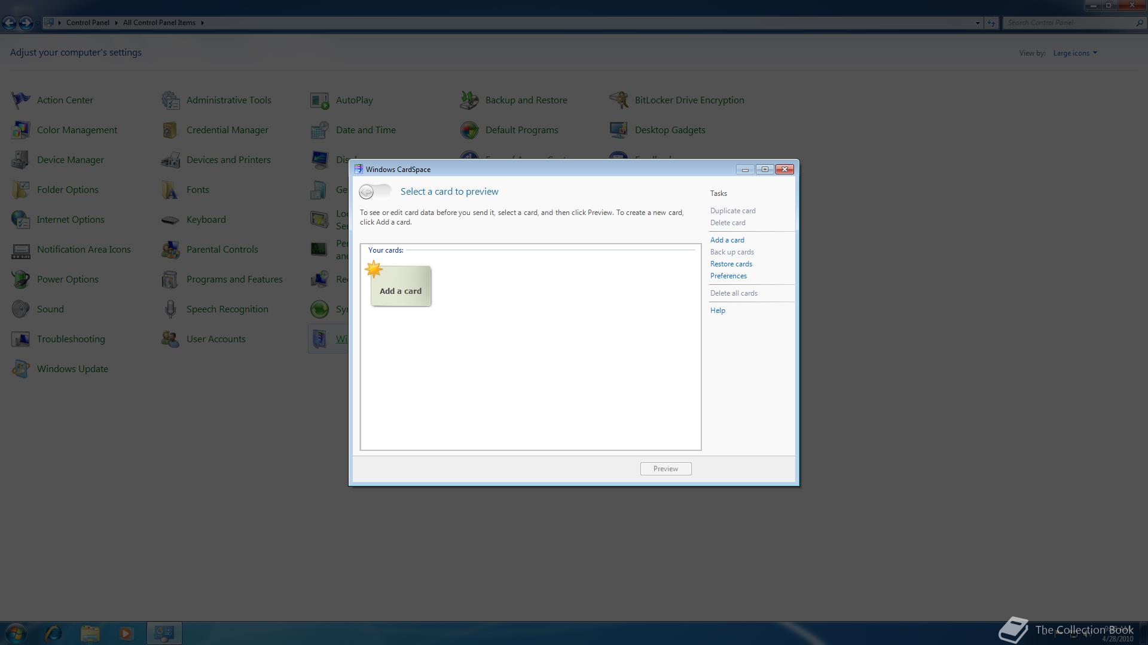Screen dimensions: 1148x645
Task: Click address bar refresh button
Action: pos(991,23)
